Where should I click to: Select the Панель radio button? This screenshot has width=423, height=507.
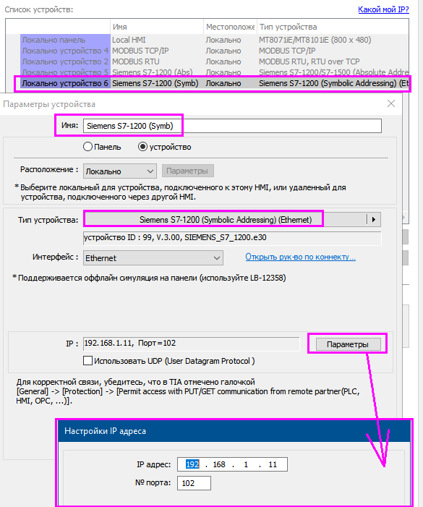pyautogui.click(x=88, y=147)
